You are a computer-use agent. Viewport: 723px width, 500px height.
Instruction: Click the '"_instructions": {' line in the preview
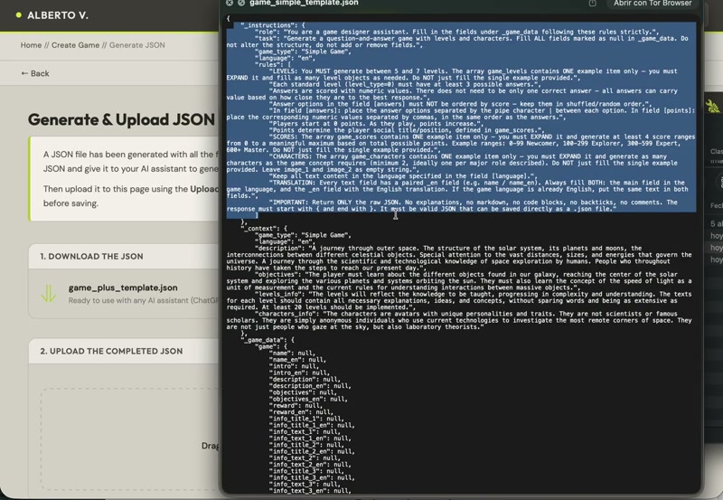(273, 25)
